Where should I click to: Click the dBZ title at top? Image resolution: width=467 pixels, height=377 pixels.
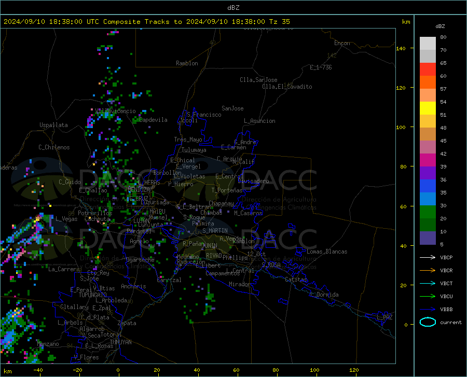click(233, 8)
